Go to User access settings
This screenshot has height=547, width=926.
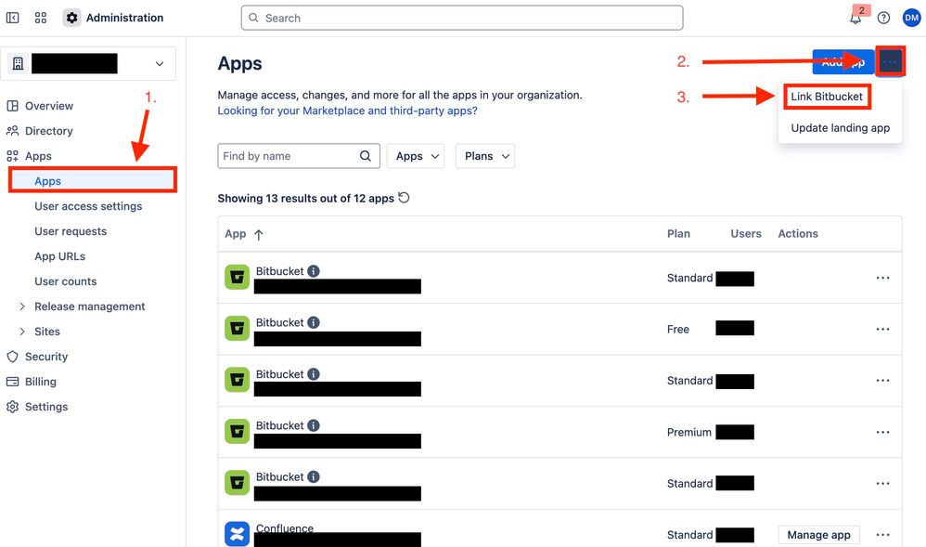(88, 206)
